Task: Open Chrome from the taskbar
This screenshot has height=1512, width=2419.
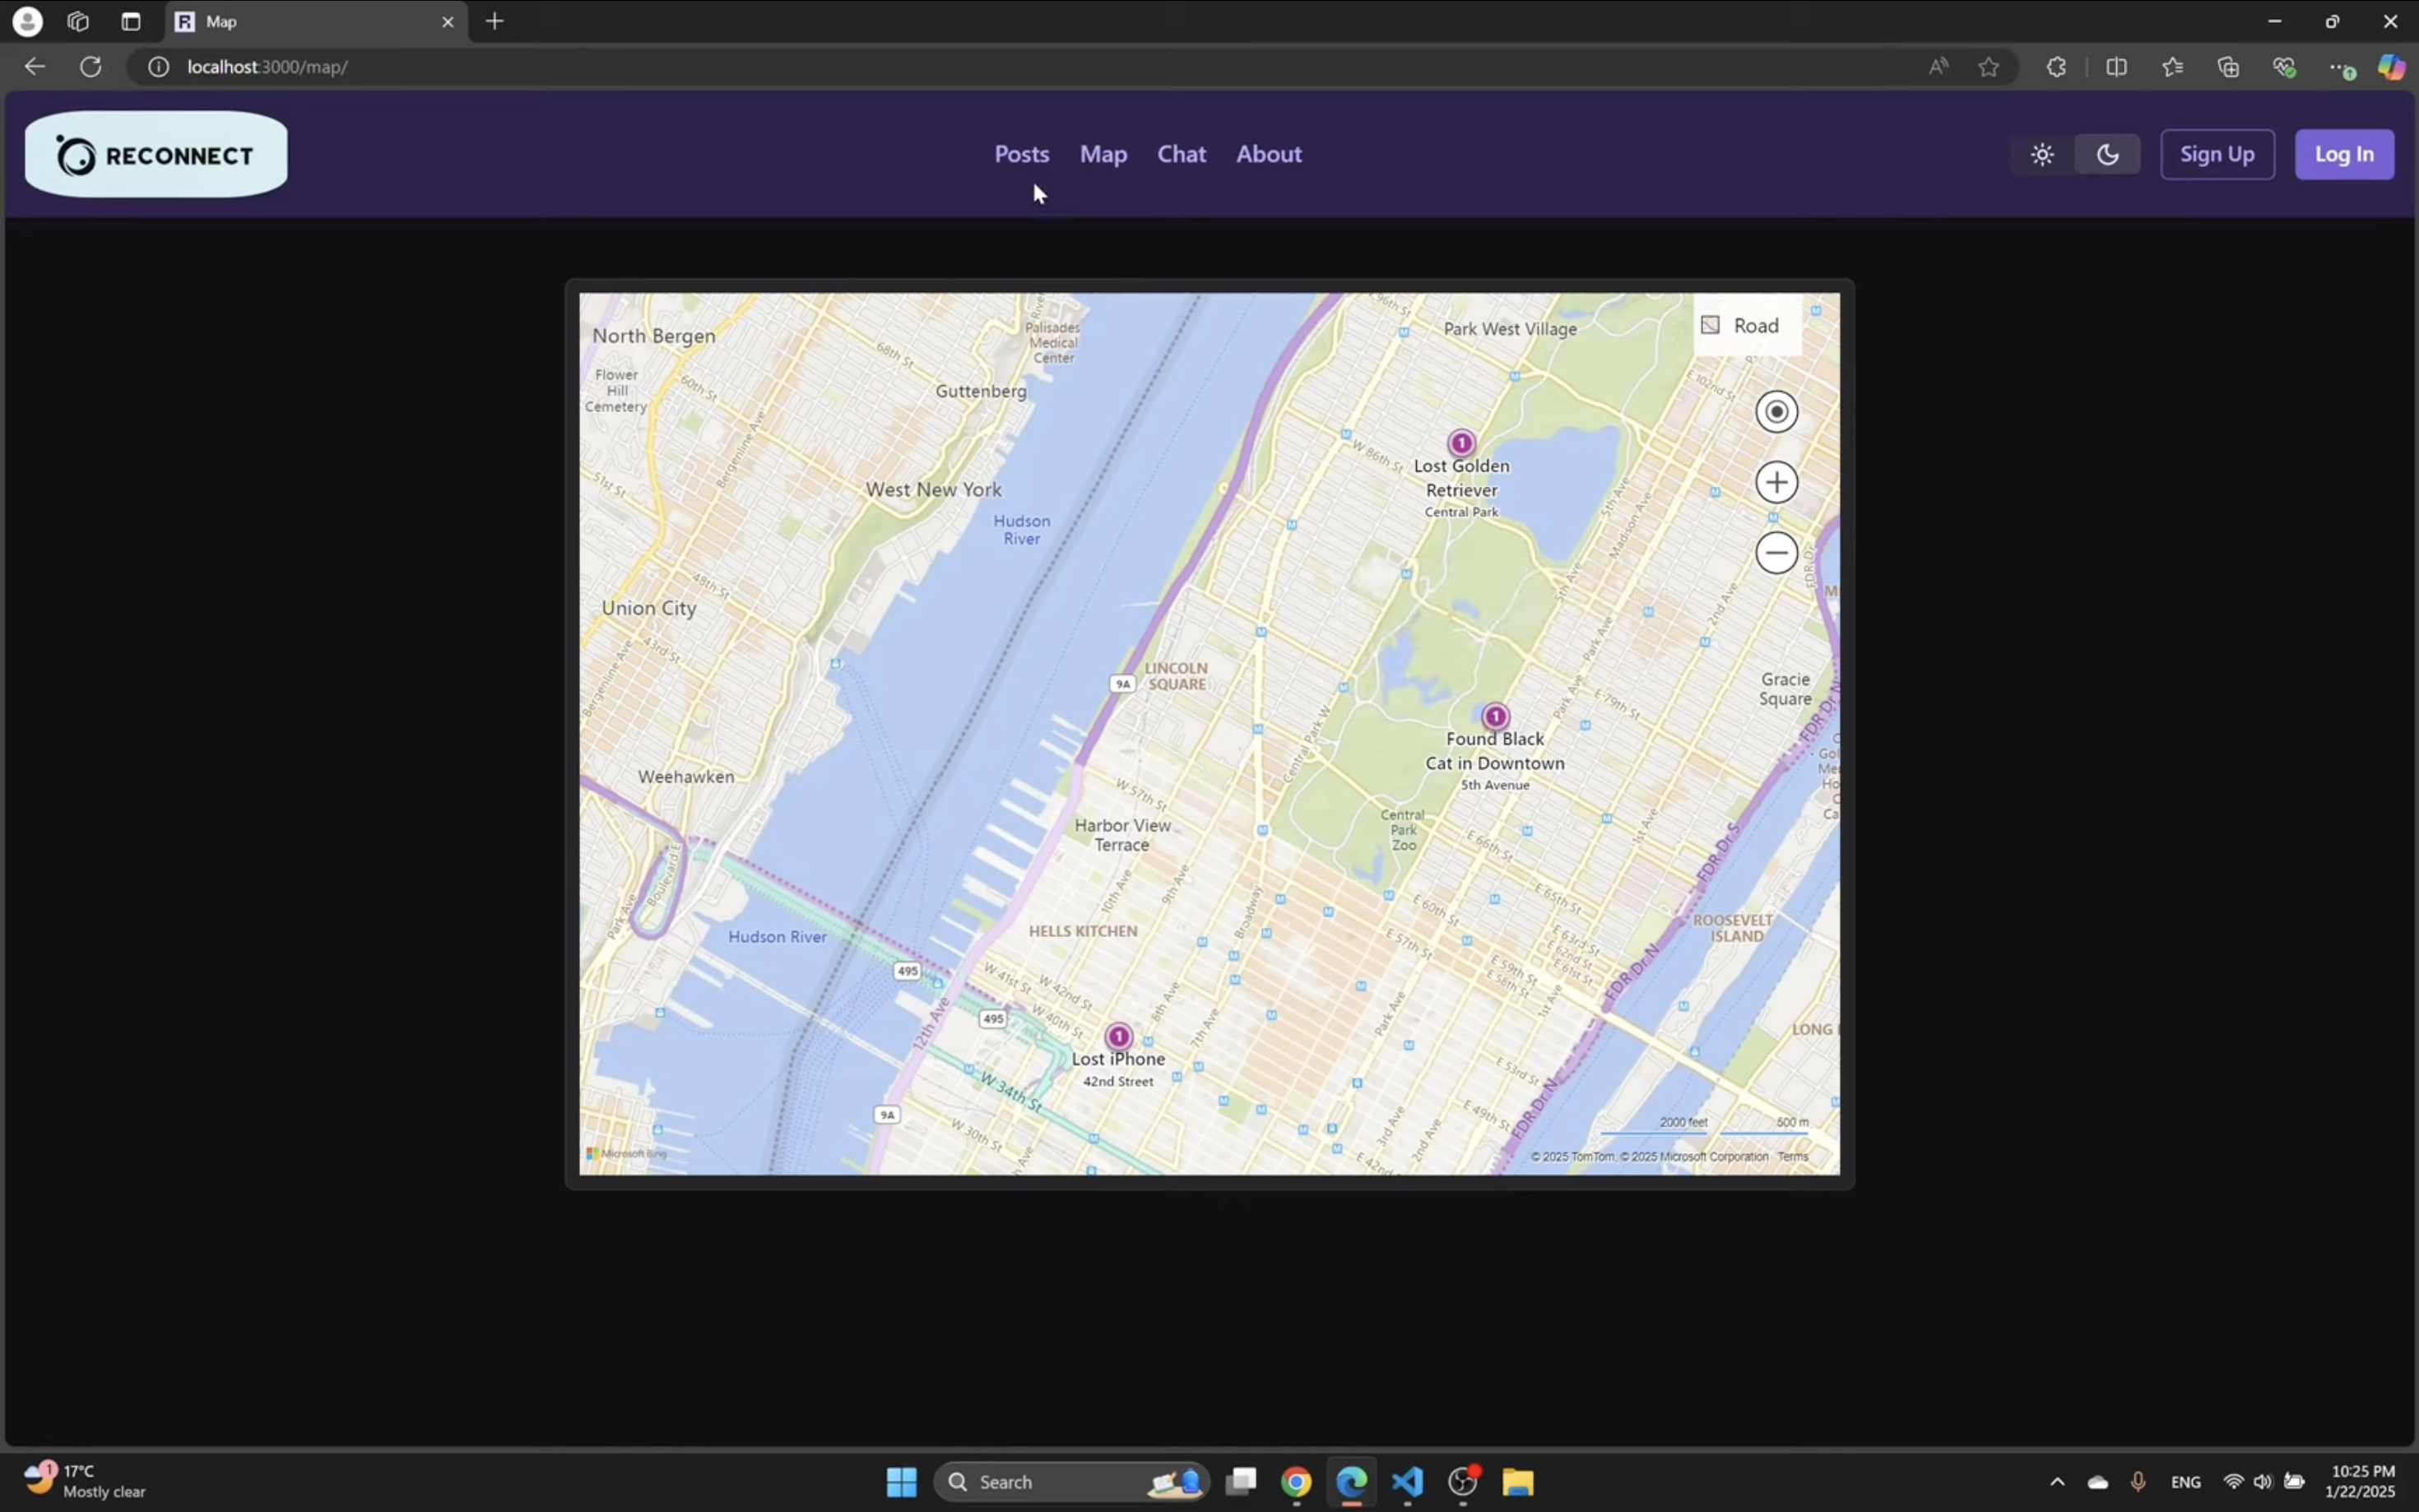Action: pyautogui.click(x=1296, y=1482)
